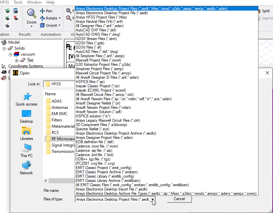Viewport: 273px width, 213px height.
Task: Toggle show all objects with green check eye
Action: (x=7, y=11)
